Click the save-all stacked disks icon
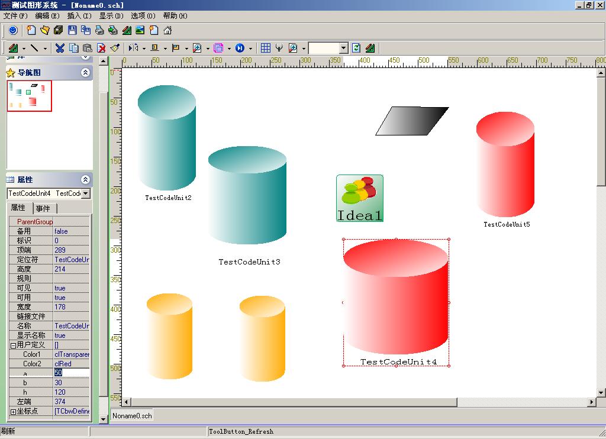This screenshot has height=439, width=606. [x=59, y=30]
